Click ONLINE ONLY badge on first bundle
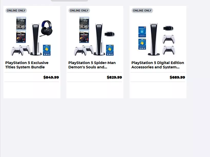210x157 pixels. pyautogui.click(x=16, y=11)
